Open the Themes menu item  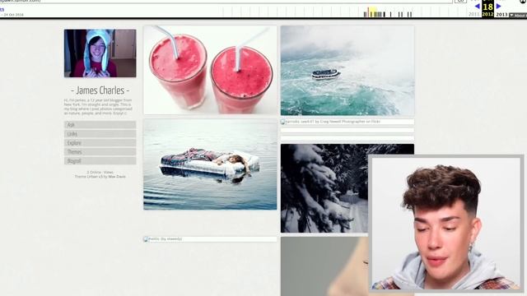tap(100, 152)
